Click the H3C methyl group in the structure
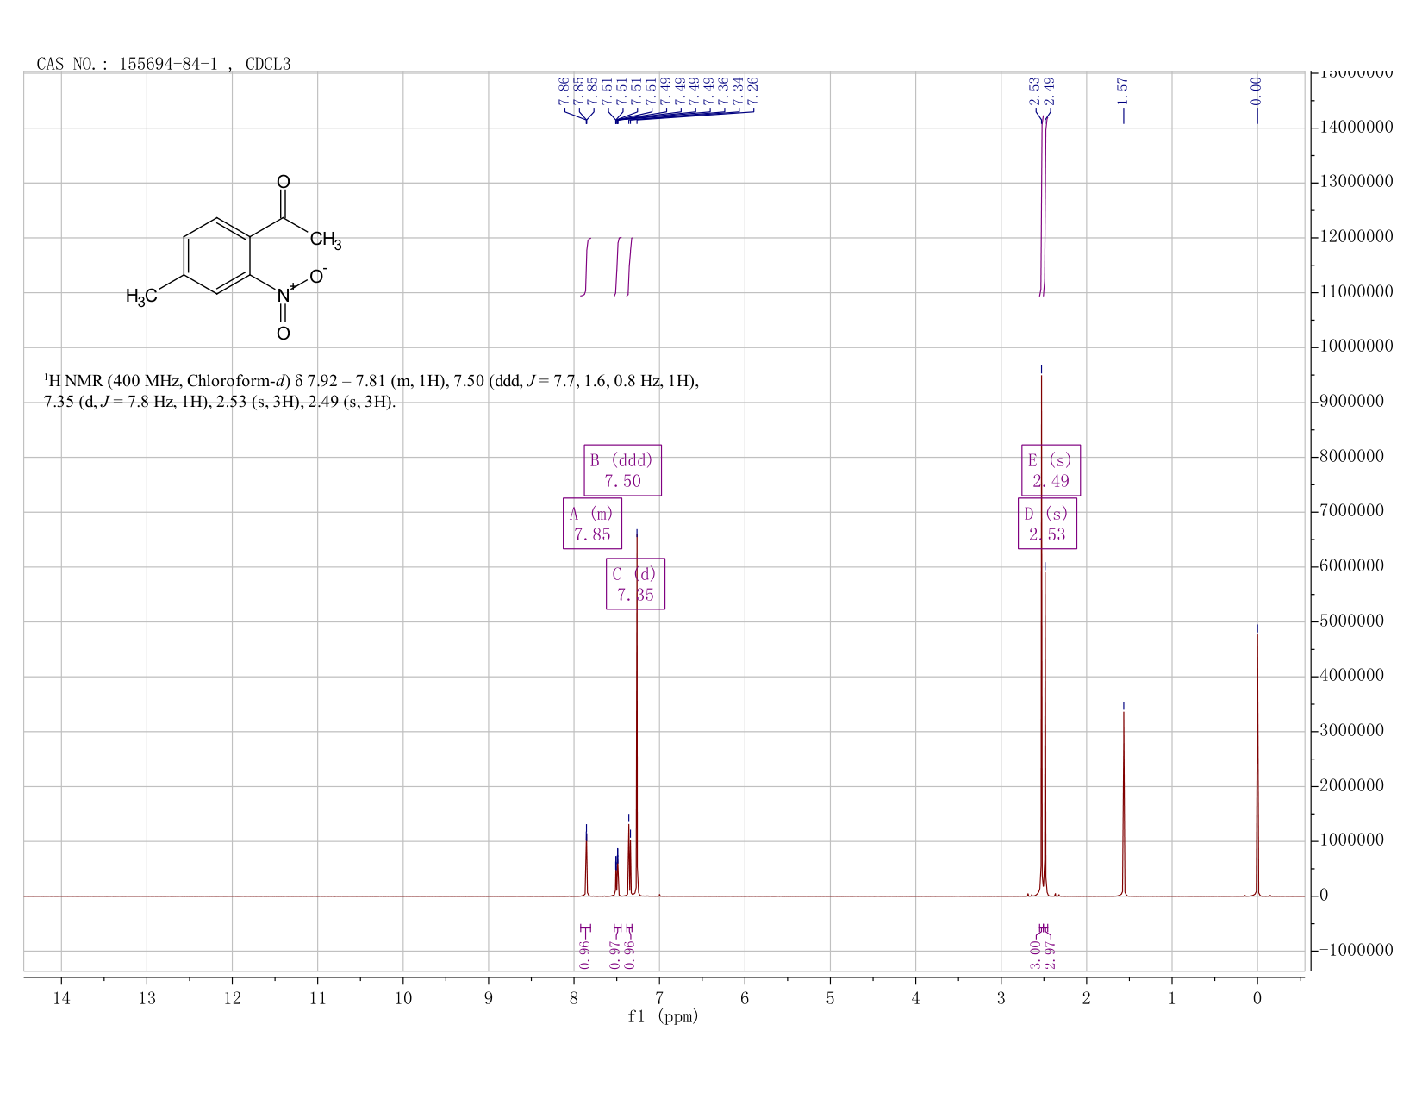 [x=142, y=297]
